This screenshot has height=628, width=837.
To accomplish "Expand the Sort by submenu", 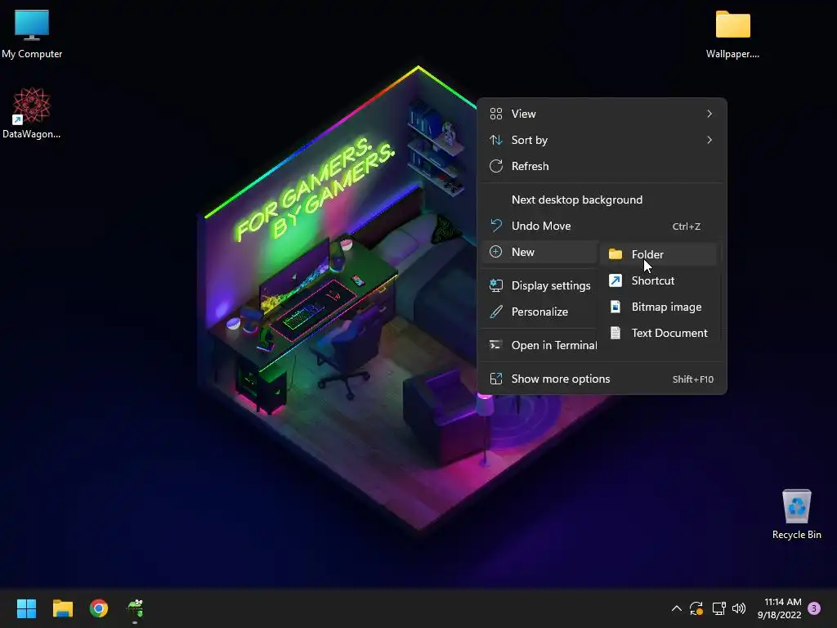I will 602,140.
